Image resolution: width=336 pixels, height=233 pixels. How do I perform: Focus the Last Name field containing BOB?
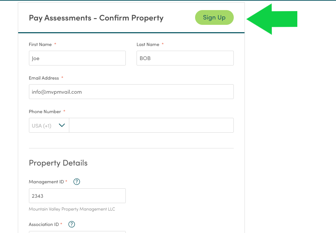[x=185, y=58]
